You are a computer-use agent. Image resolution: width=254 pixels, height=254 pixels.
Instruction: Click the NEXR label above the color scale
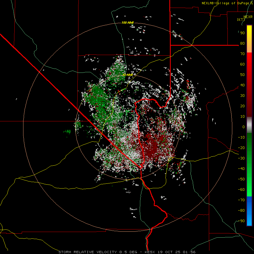248,17
